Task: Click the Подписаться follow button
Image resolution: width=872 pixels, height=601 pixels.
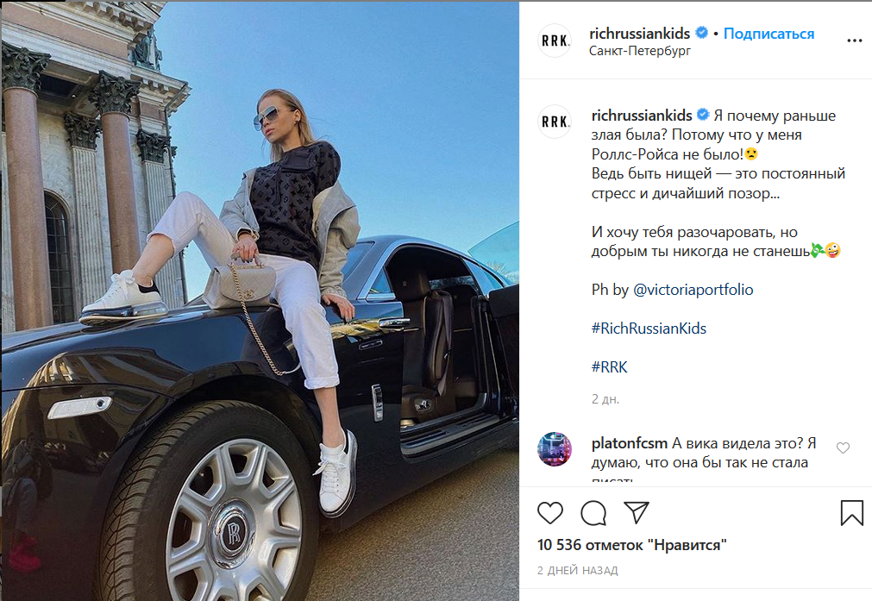Action: pos(768,34)
